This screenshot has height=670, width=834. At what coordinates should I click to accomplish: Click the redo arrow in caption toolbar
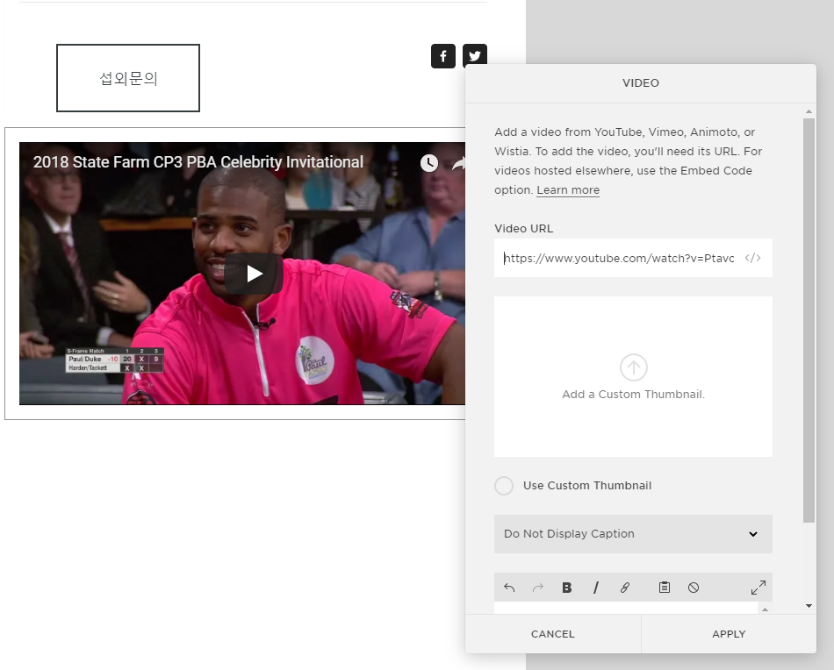538,588
